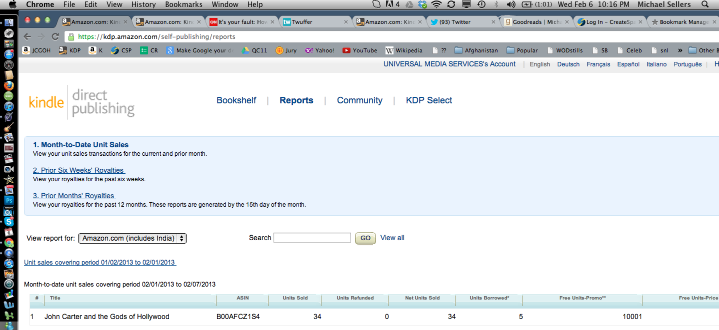The image size is (719, 330).
Task: Open Spotlight search magnifier in menu bar
Action: [x=705, y=4]
